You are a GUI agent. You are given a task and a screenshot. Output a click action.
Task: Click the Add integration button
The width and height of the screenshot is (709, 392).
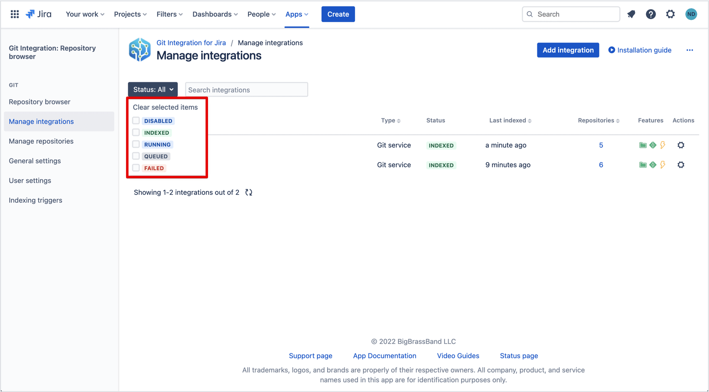568,50
